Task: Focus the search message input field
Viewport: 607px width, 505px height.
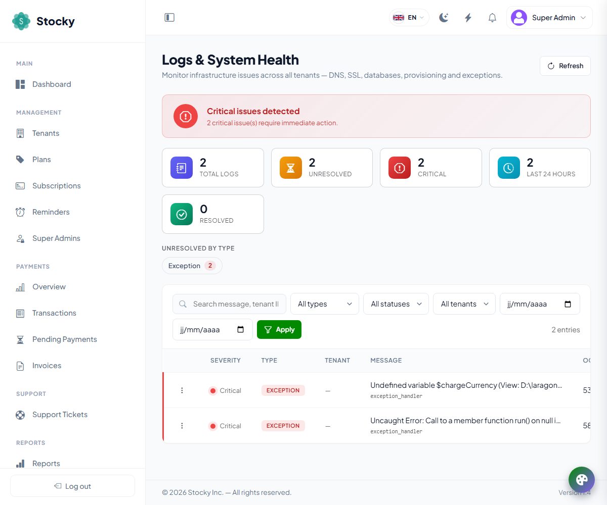Action: 230,304
